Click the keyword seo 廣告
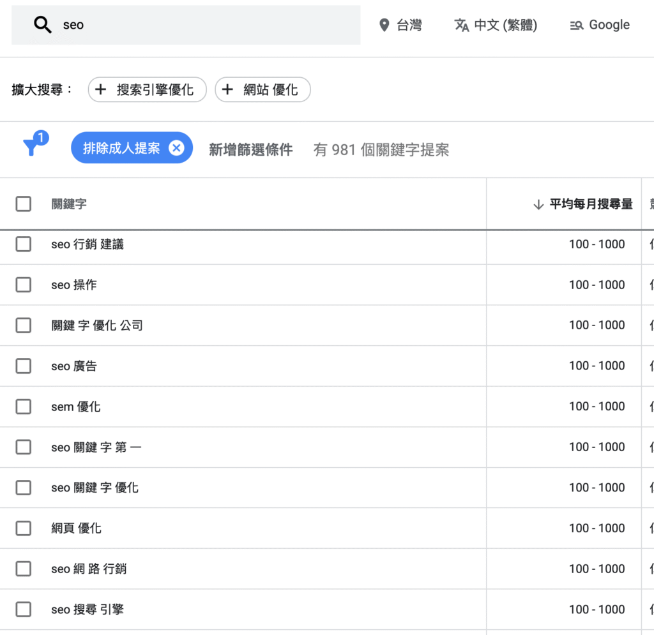This screenshot has width=654, height=635. point(74,366)
